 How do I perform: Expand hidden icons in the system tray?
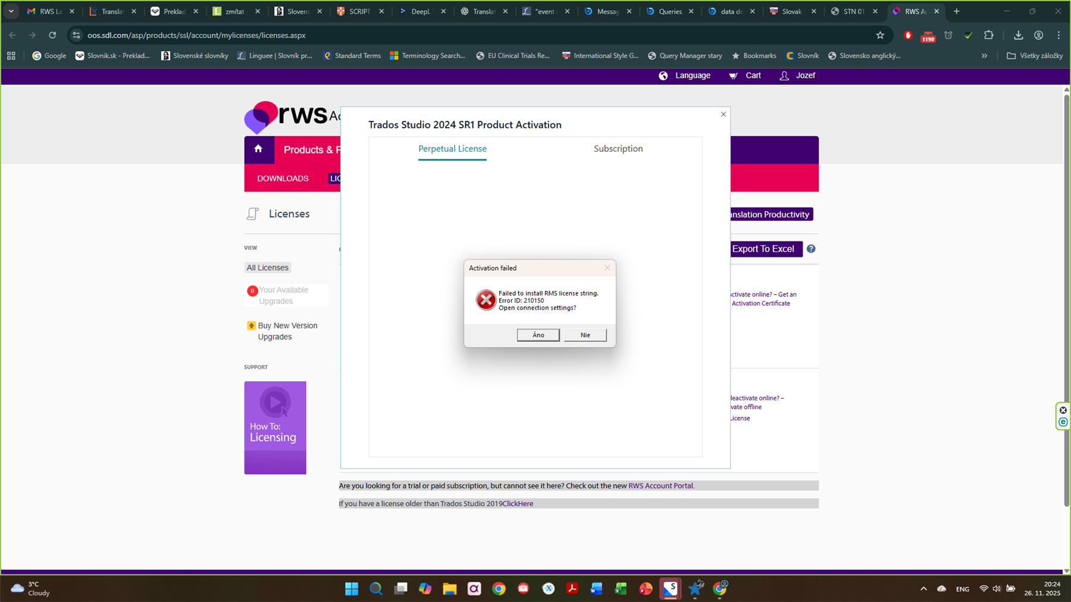point(923,589)
